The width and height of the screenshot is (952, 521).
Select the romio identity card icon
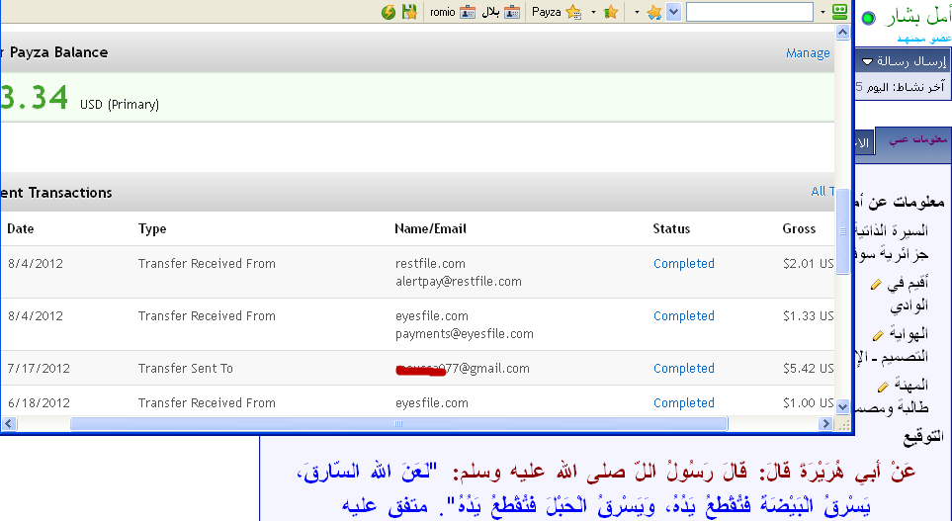[468, 12]
